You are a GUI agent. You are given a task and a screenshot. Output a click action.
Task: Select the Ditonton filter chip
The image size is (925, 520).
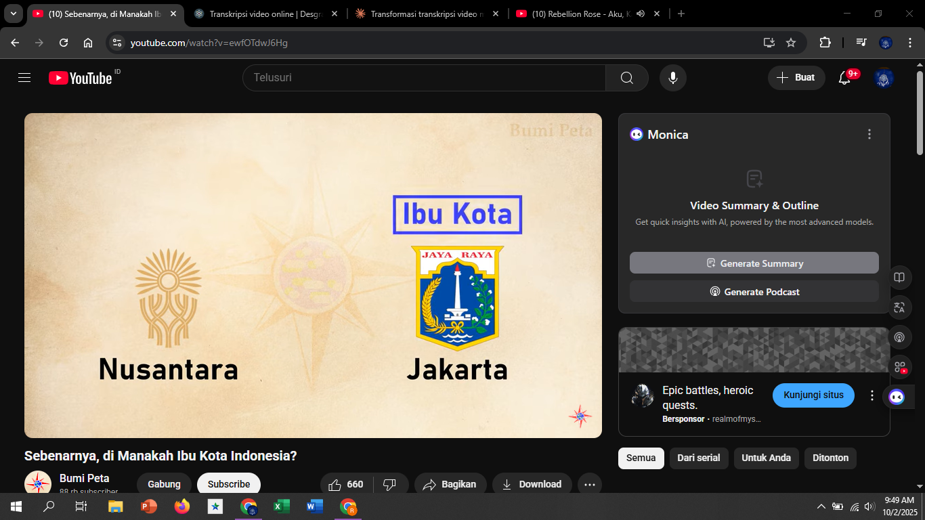(x=830, y=458)
